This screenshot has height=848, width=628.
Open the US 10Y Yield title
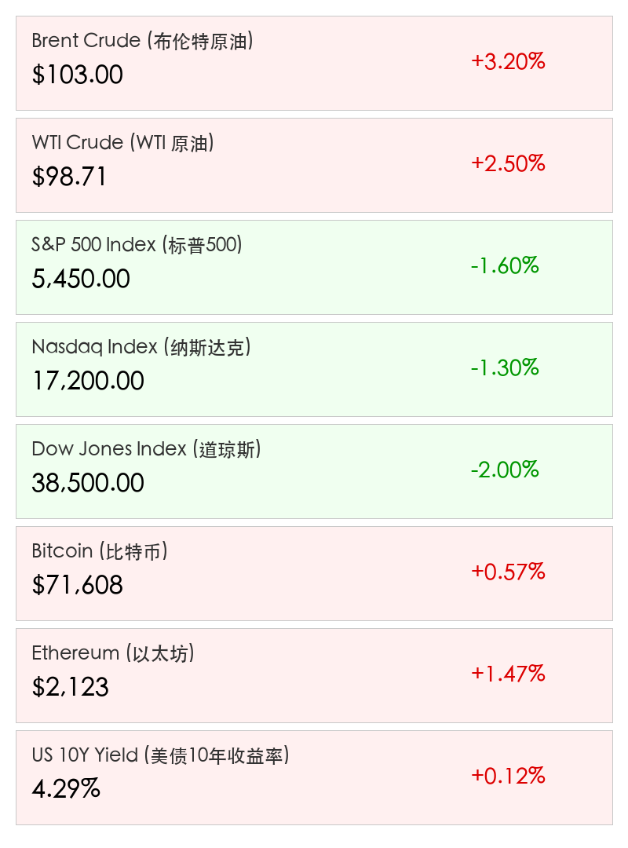pyautogui.click(x=161, y=755)
